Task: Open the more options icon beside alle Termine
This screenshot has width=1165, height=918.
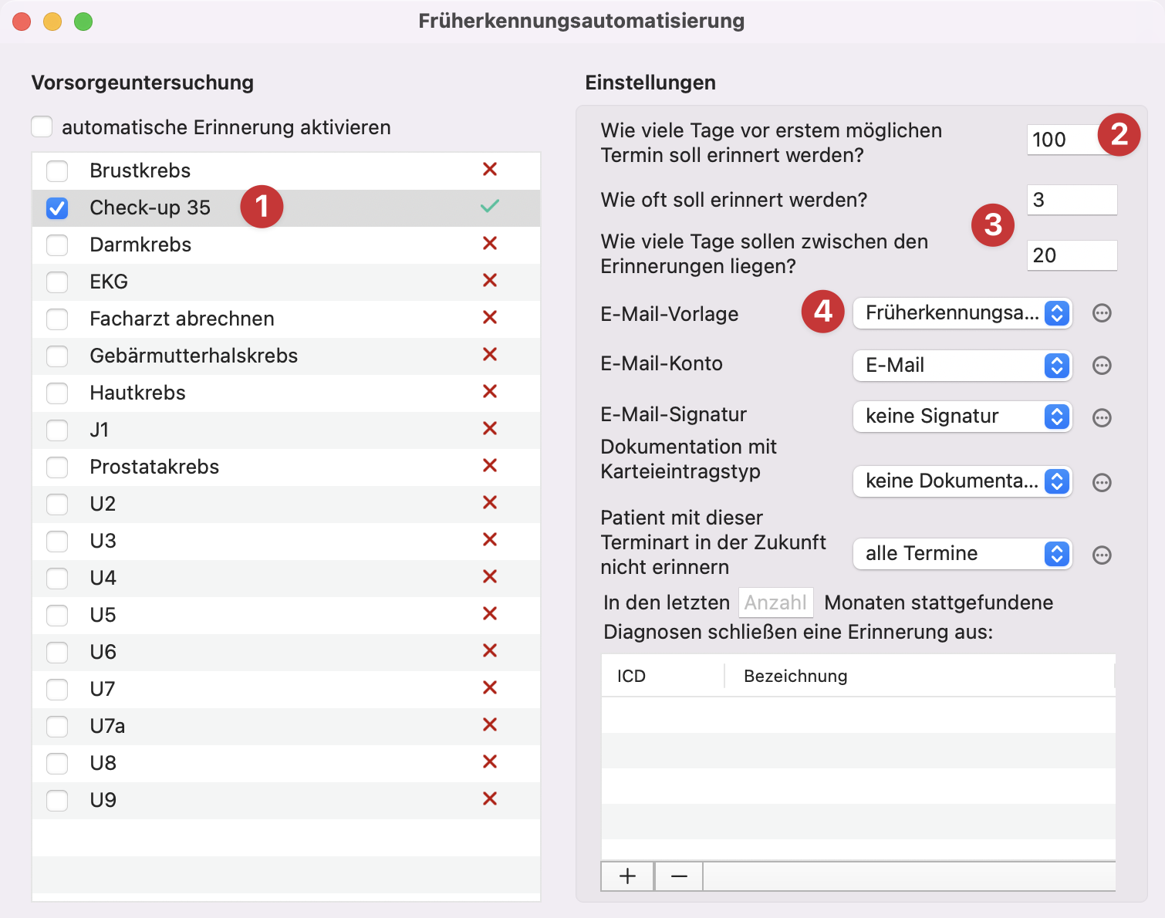Action: tap(1102, 555)
